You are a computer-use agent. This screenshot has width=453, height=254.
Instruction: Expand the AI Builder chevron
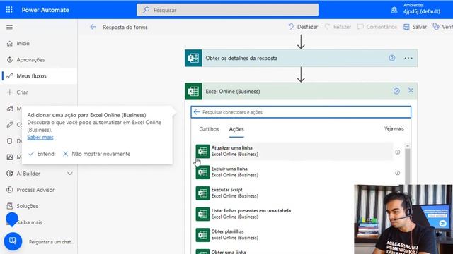point(70,174)
